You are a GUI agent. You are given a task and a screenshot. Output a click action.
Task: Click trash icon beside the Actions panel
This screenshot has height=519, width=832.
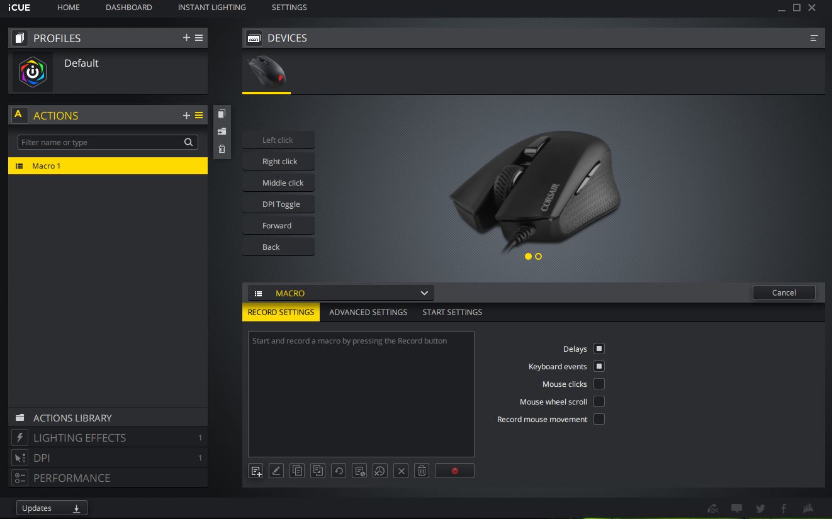point(222,149)
